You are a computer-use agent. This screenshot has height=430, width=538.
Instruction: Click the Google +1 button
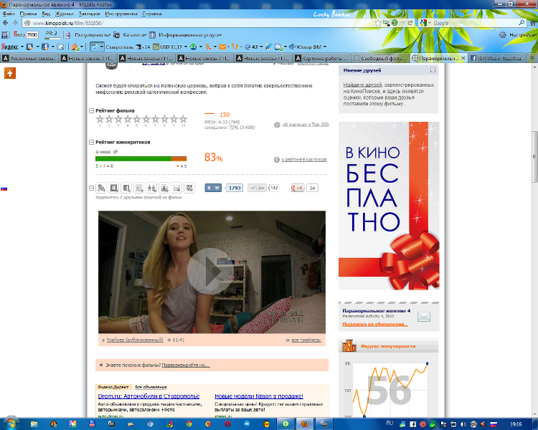[x=298, y=188]
